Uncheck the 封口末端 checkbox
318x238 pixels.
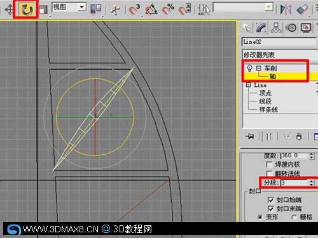pyautogui.click(x=270, y=209)
